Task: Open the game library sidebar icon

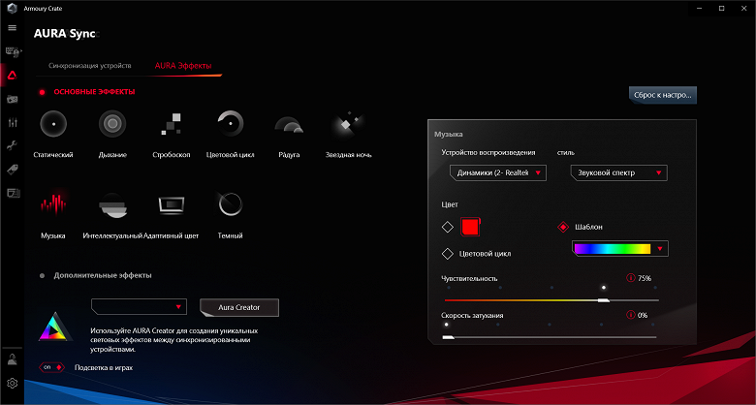Action: coord(13,99)
